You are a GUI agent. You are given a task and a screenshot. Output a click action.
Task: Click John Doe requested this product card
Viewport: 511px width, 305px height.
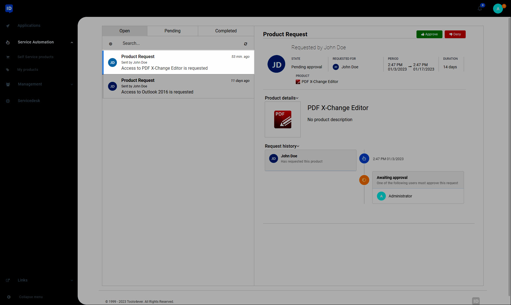(x=311, y=160)
